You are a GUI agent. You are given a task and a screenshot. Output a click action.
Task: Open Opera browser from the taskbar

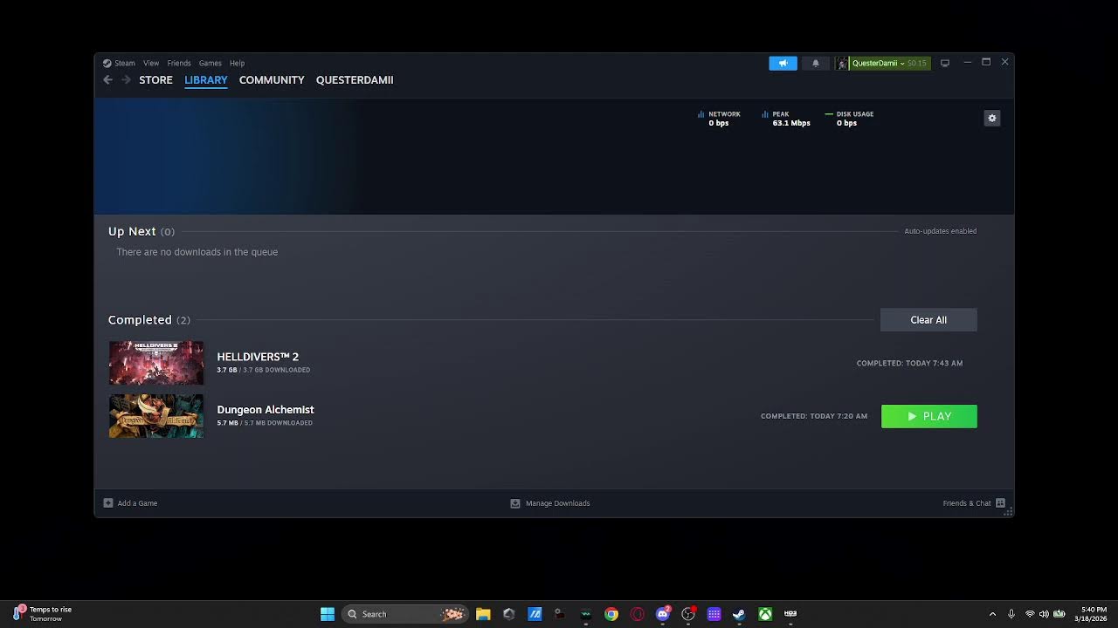pyautogui.click(x=637, y=614)
